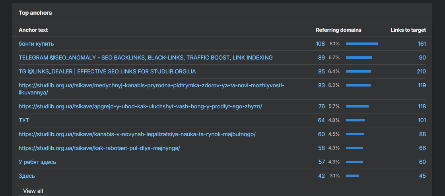Click referring domains count 64
This screenshot has width=445, height=196.
pyautogui.click(x=322, y=120)
